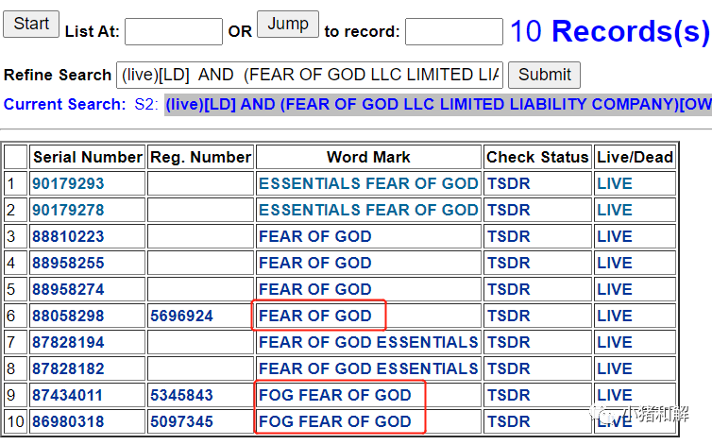The height and width of the screenshot is (445, 712).
Task: Focus the List At input field
Action: [174, 31]
